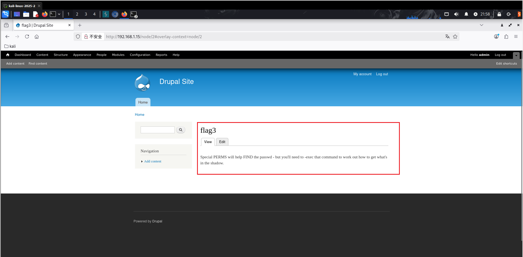Click the Drupal home icon in admin toolbar

[x=8, y=55]
